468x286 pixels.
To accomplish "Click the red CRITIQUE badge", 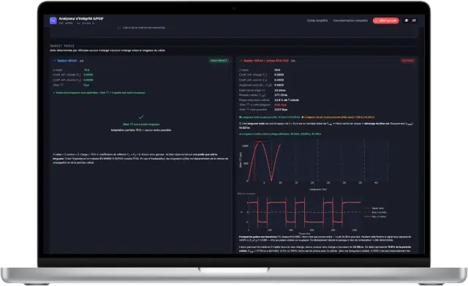I will 407,61.
